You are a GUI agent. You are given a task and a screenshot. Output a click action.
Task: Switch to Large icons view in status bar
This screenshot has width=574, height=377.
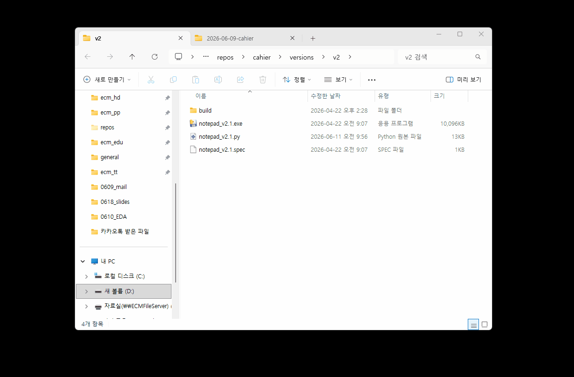485,324
